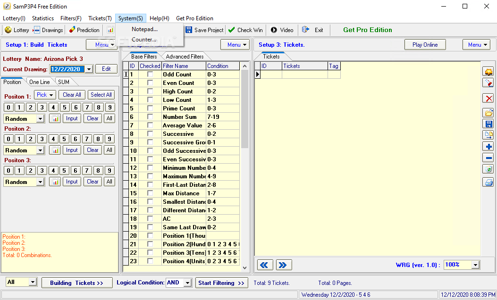Go to next tickets page arrow

284,265
